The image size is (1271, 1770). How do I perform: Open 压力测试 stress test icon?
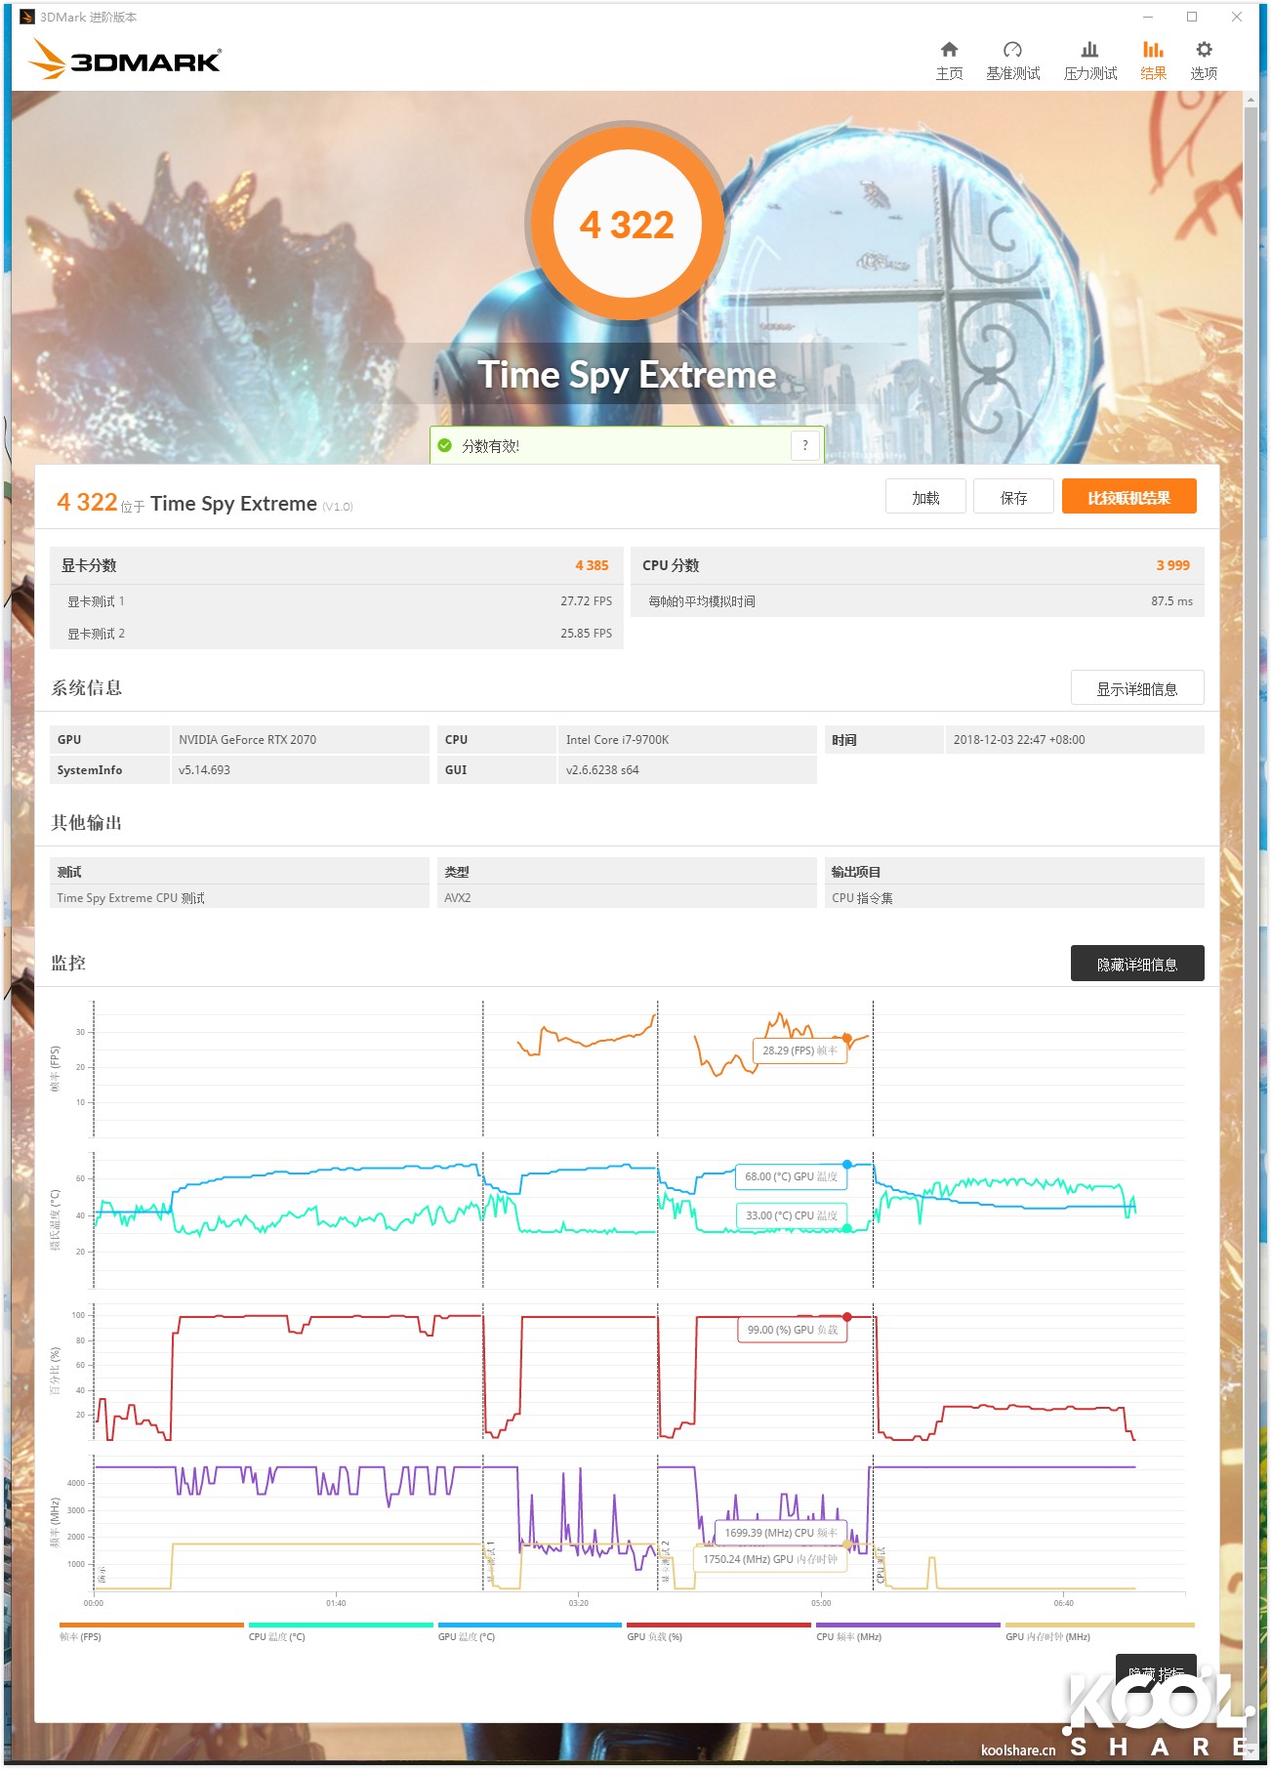tap(1089, 50)
